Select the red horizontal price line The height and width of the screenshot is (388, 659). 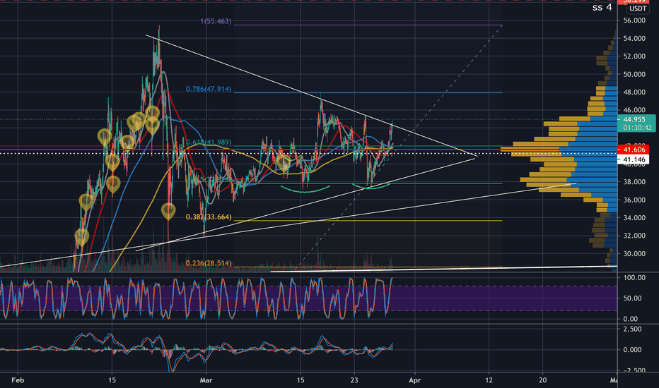pyautogui.click(x=309, y=150)
